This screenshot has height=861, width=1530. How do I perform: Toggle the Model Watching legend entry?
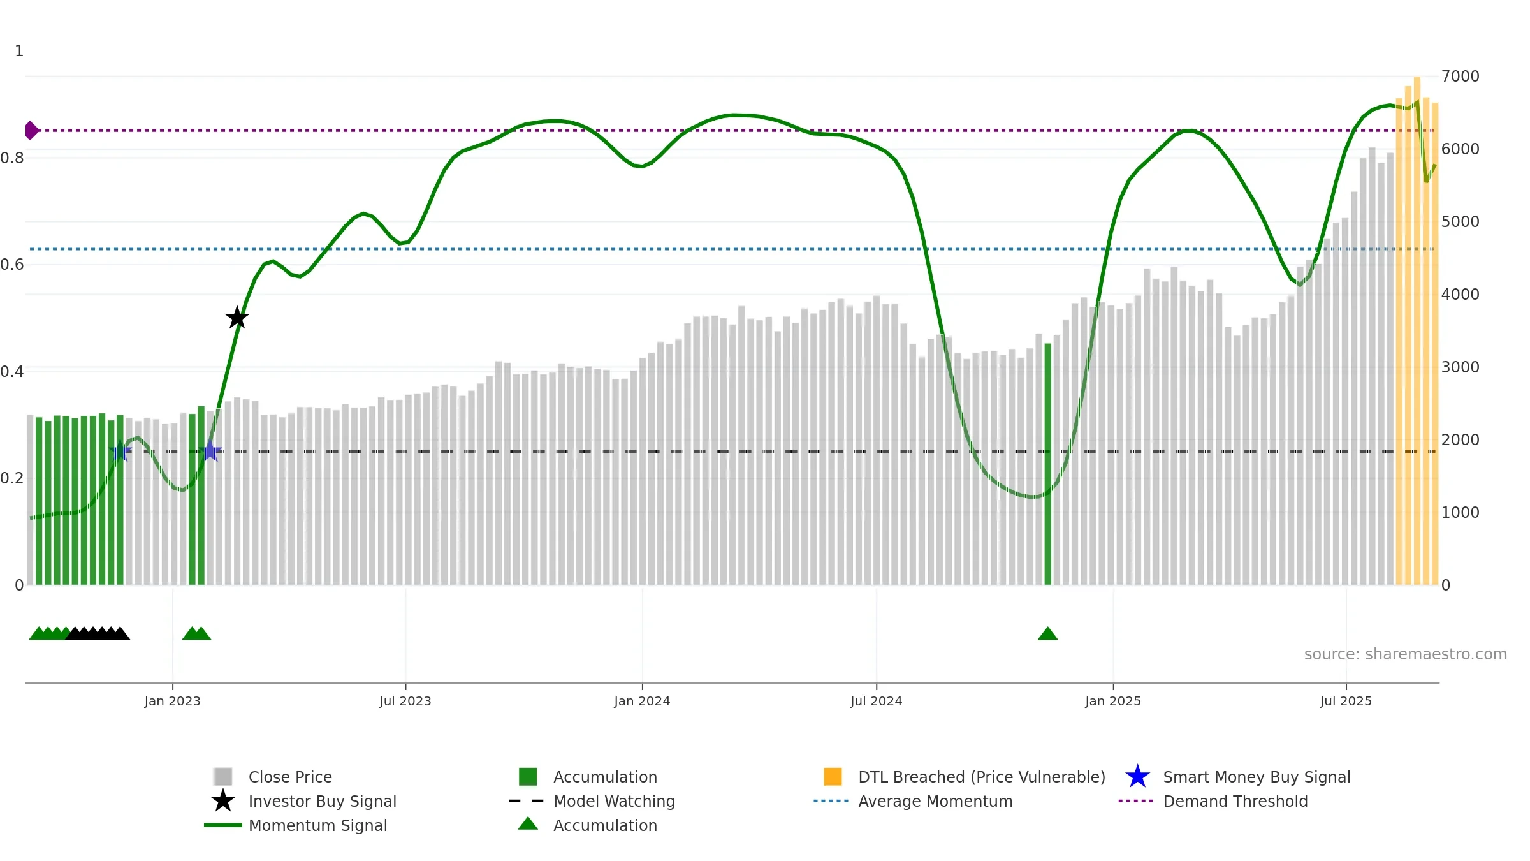(x=613, y=801)
